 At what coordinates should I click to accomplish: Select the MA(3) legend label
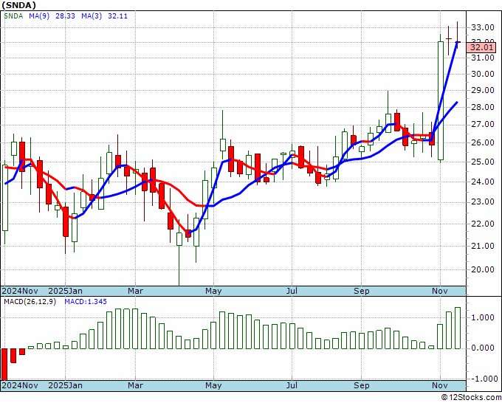[x=92, y=15]
